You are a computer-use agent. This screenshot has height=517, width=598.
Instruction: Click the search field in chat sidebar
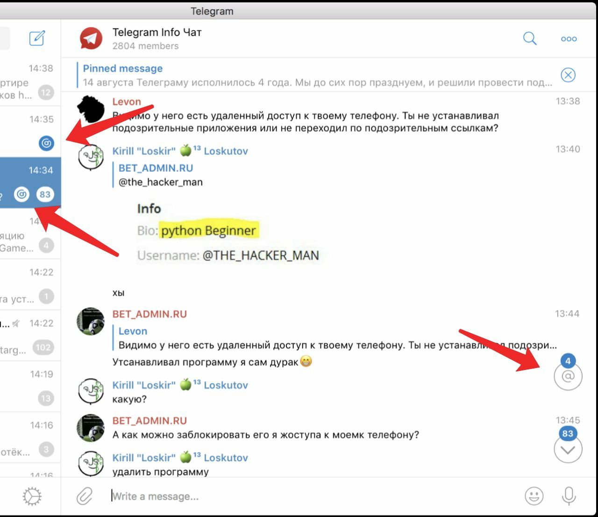click(5, 38)
